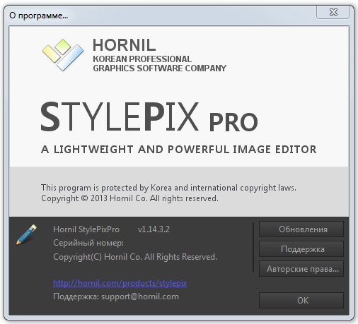This screenshot has height=324, width=358.
Task: Check for updates via Обновления button
Action: tap(301, 229)
